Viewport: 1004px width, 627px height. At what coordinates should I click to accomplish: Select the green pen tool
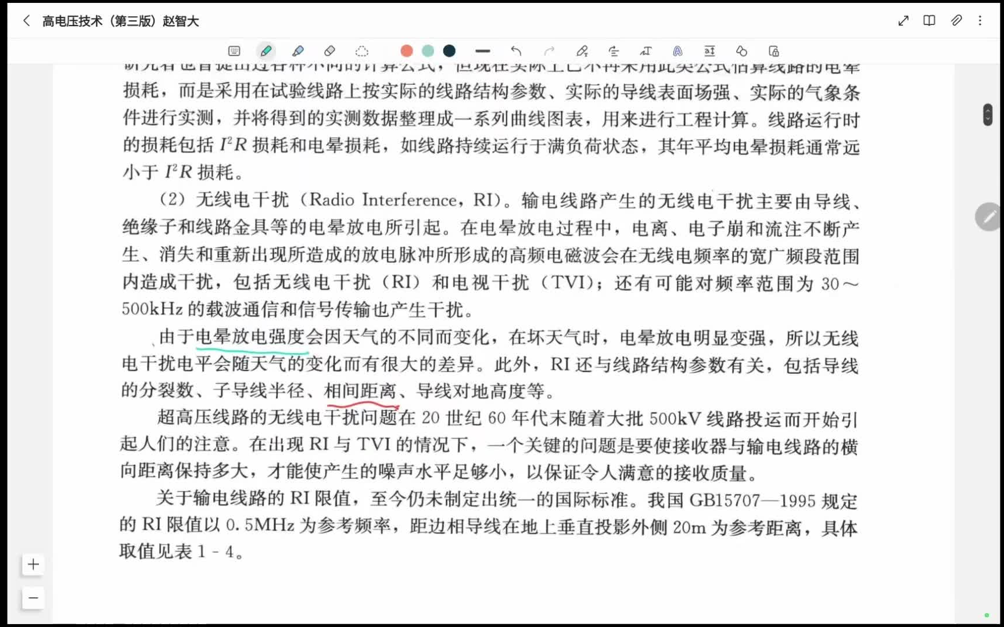[x=266, y=51]
